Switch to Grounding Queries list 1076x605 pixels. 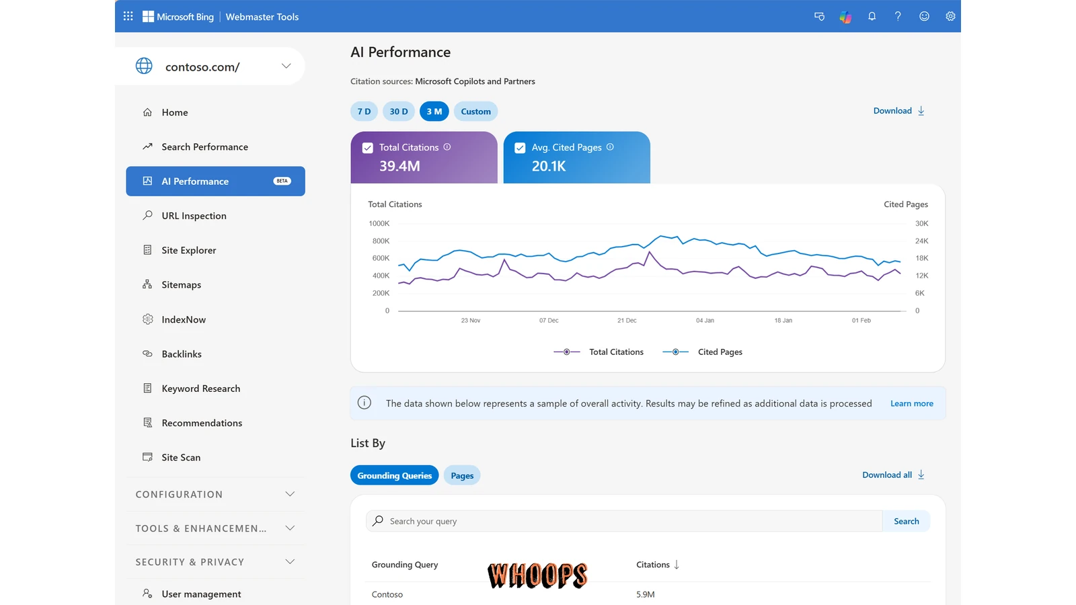click(x=395, y=475)
